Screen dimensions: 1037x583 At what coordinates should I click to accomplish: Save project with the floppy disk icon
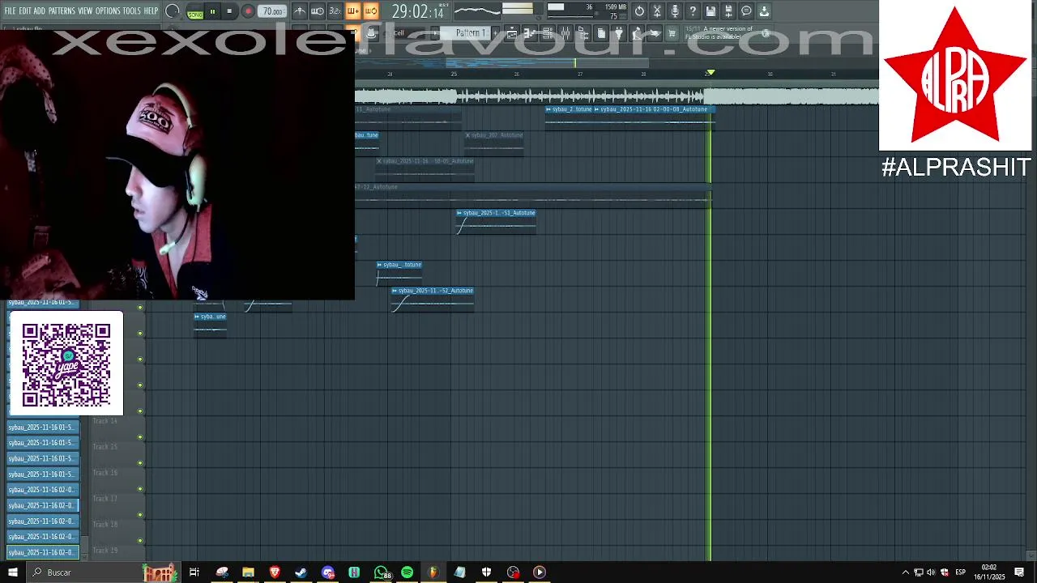coord(711,11)
